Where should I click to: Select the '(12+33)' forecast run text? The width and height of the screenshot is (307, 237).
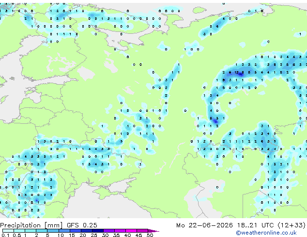pyautogui.click(x=292, y=225)
